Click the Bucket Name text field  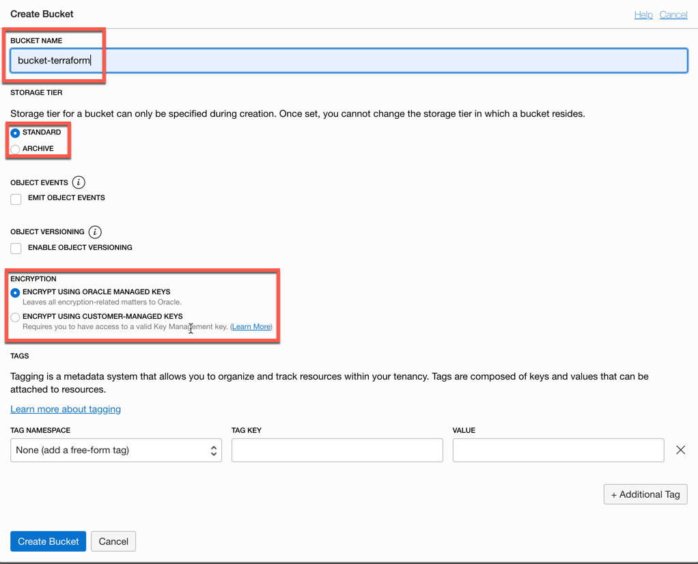tap(348, 61)
